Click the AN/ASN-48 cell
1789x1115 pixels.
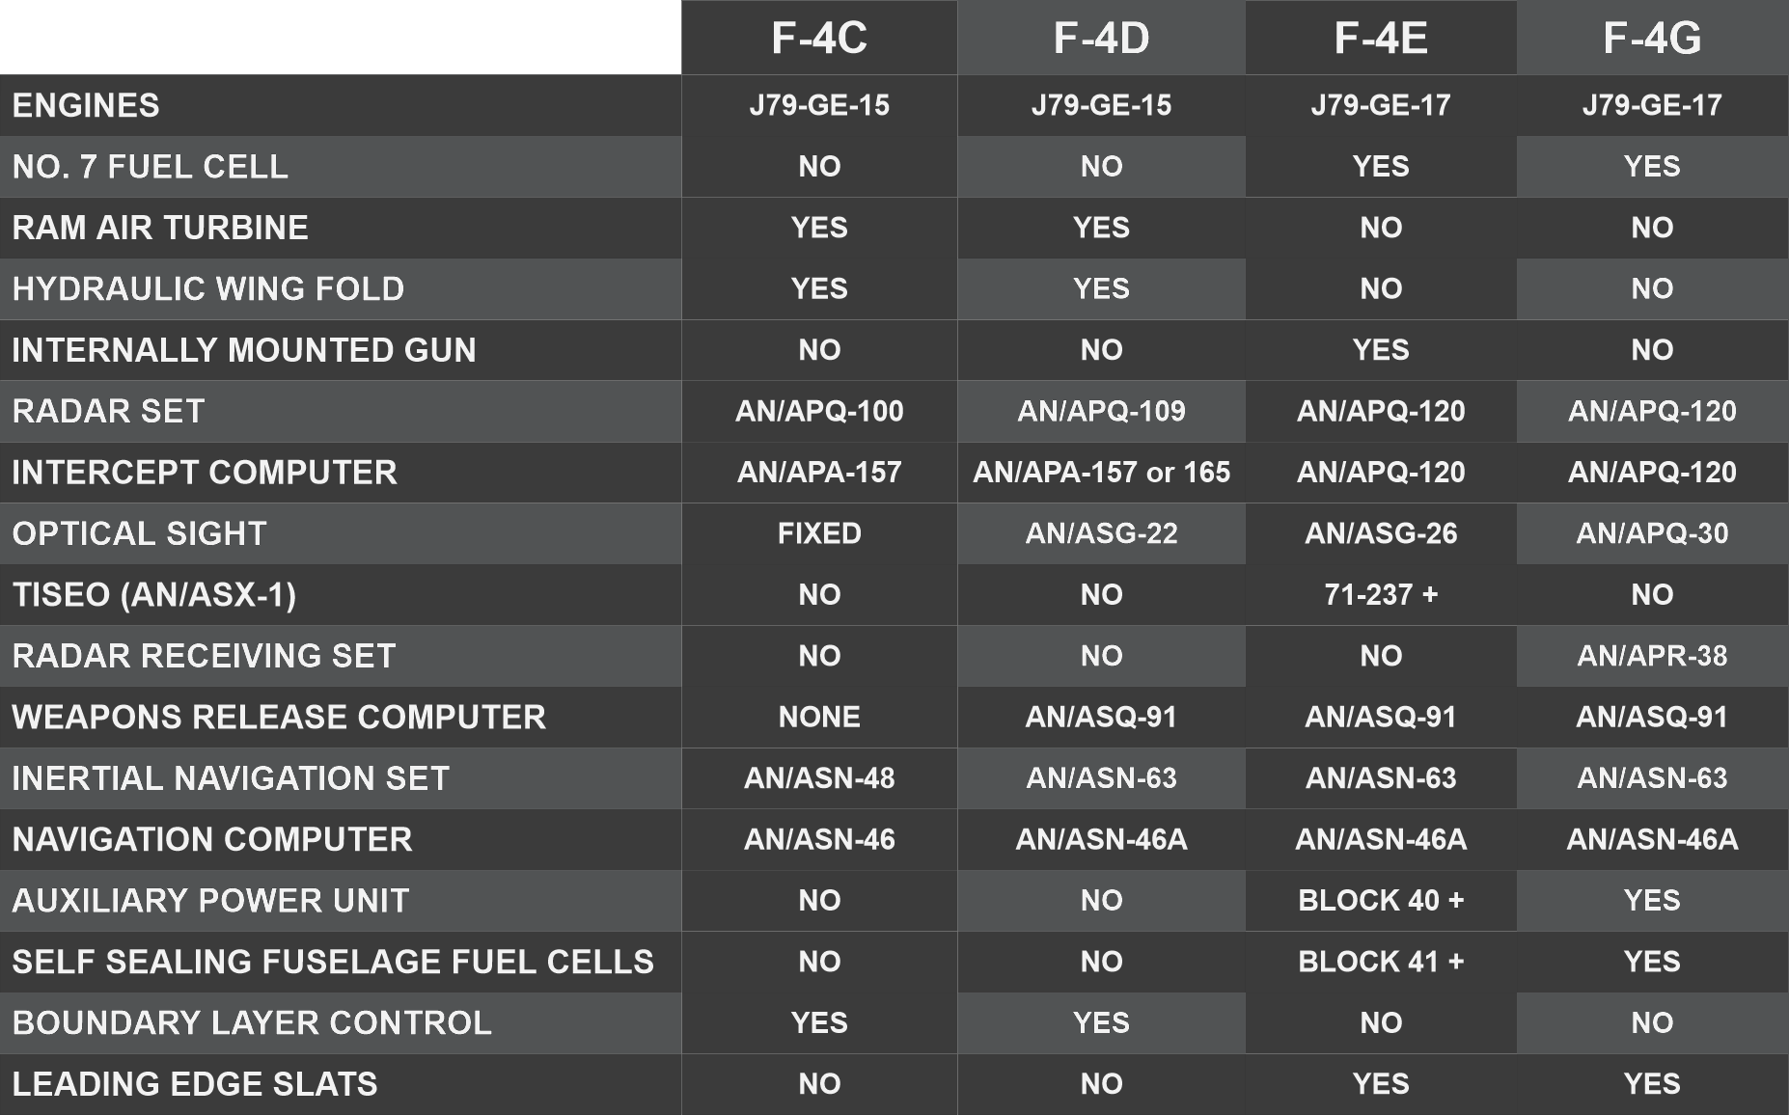click(819, 778)
